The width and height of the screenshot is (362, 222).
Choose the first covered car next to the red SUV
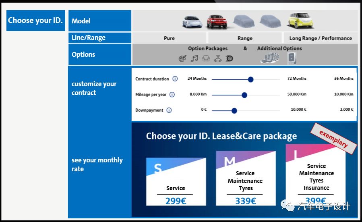pos(244,21)
